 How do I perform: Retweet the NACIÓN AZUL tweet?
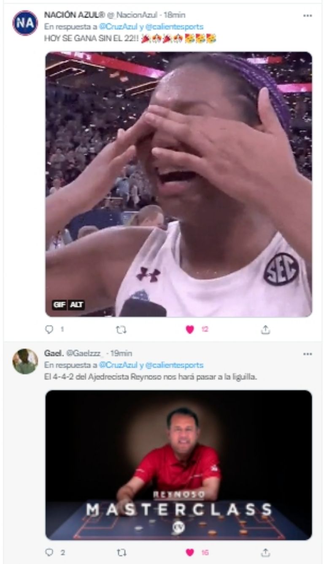[120, 330]
